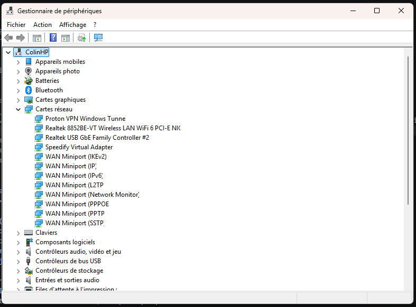Click the Forward arrow toolbar icon
The image size is (416, 307).
[21, 38]
